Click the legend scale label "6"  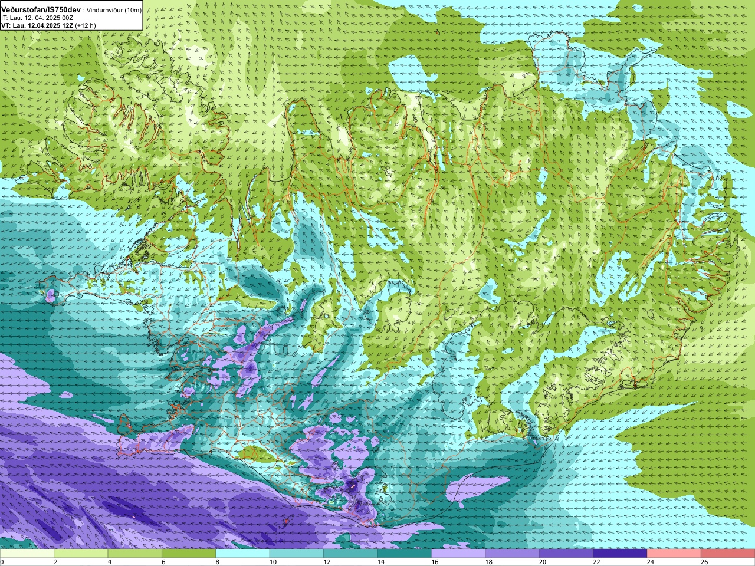coord(163,562)
